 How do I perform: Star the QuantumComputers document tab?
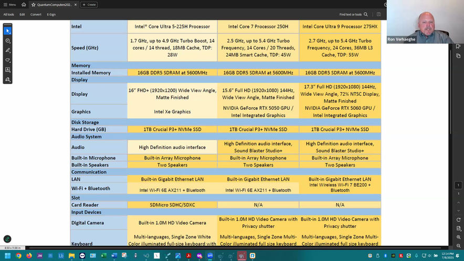coord(34,5)
